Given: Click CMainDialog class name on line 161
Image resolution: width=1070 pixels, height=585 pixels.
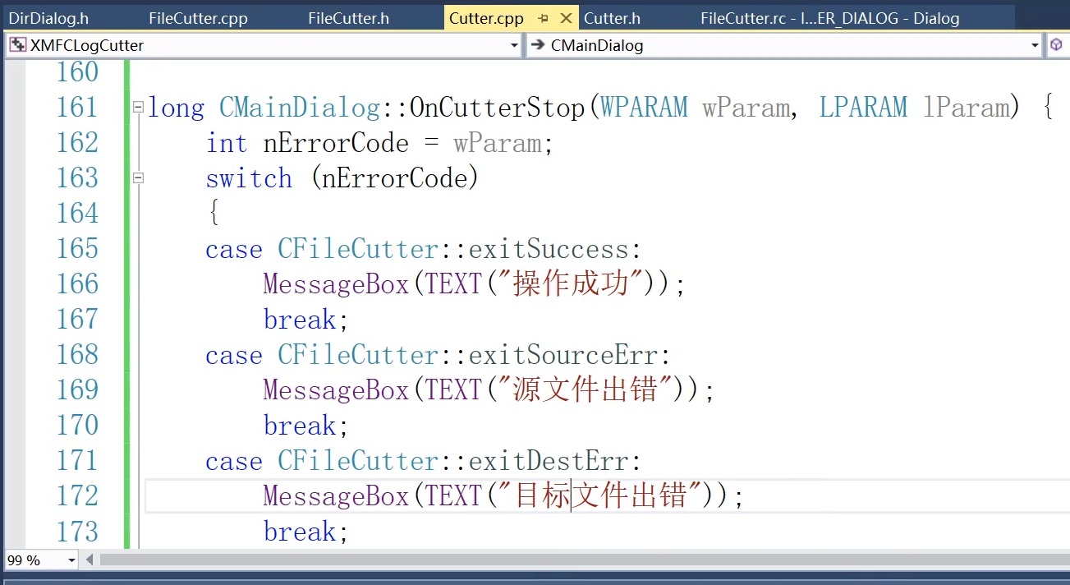Looking at the screenshot, I should click(x=300, y=108).
